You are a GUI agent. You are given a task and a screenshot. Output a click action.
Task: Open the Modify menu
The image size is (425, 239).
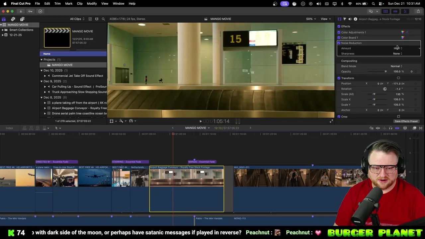92,3
